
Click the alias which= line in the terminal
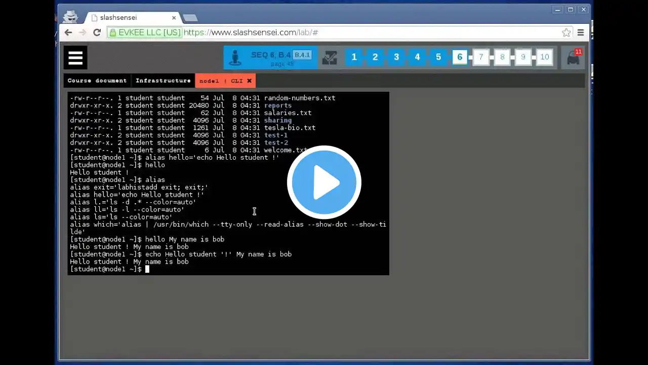[x=228, y=228]
